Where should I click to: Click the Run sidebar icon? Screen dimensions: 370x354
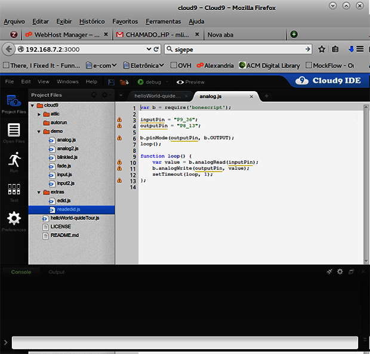pyautogui.click(x=14, y=162)
